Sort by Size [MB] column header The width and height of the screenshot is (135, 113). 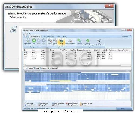point(97,50)
